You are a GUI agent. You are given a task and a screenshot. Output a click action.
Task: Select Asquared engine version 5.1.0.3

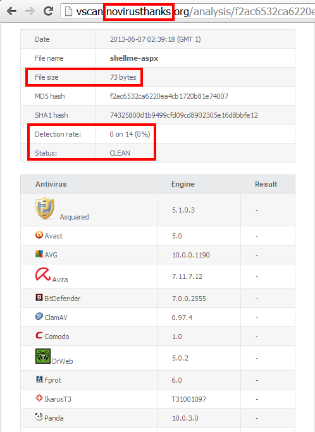(183, 210)
